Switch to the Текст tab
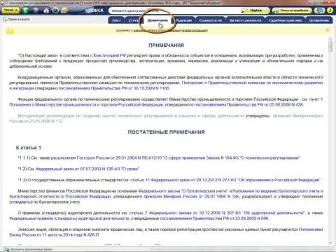Image resolution: width=336 pixels, height=252 pixels. pos(116,20)
